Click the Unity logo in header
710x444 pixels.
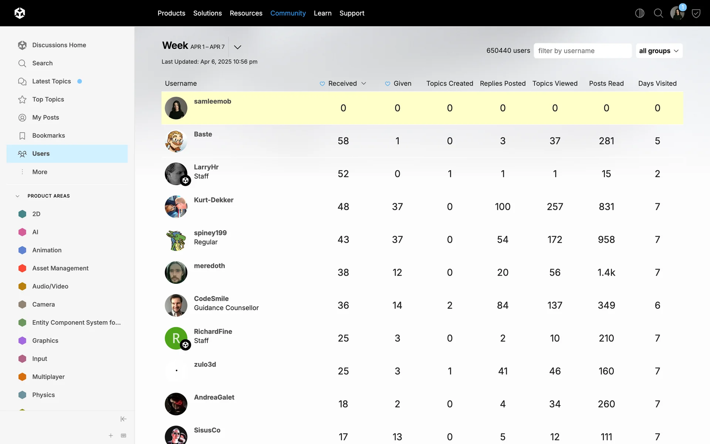(x=20, y=13)
